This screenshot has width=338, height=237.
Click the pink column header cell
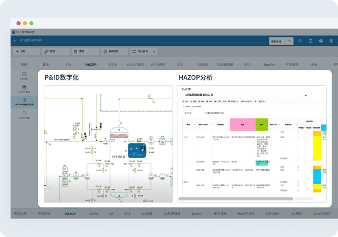pos(242,124)
